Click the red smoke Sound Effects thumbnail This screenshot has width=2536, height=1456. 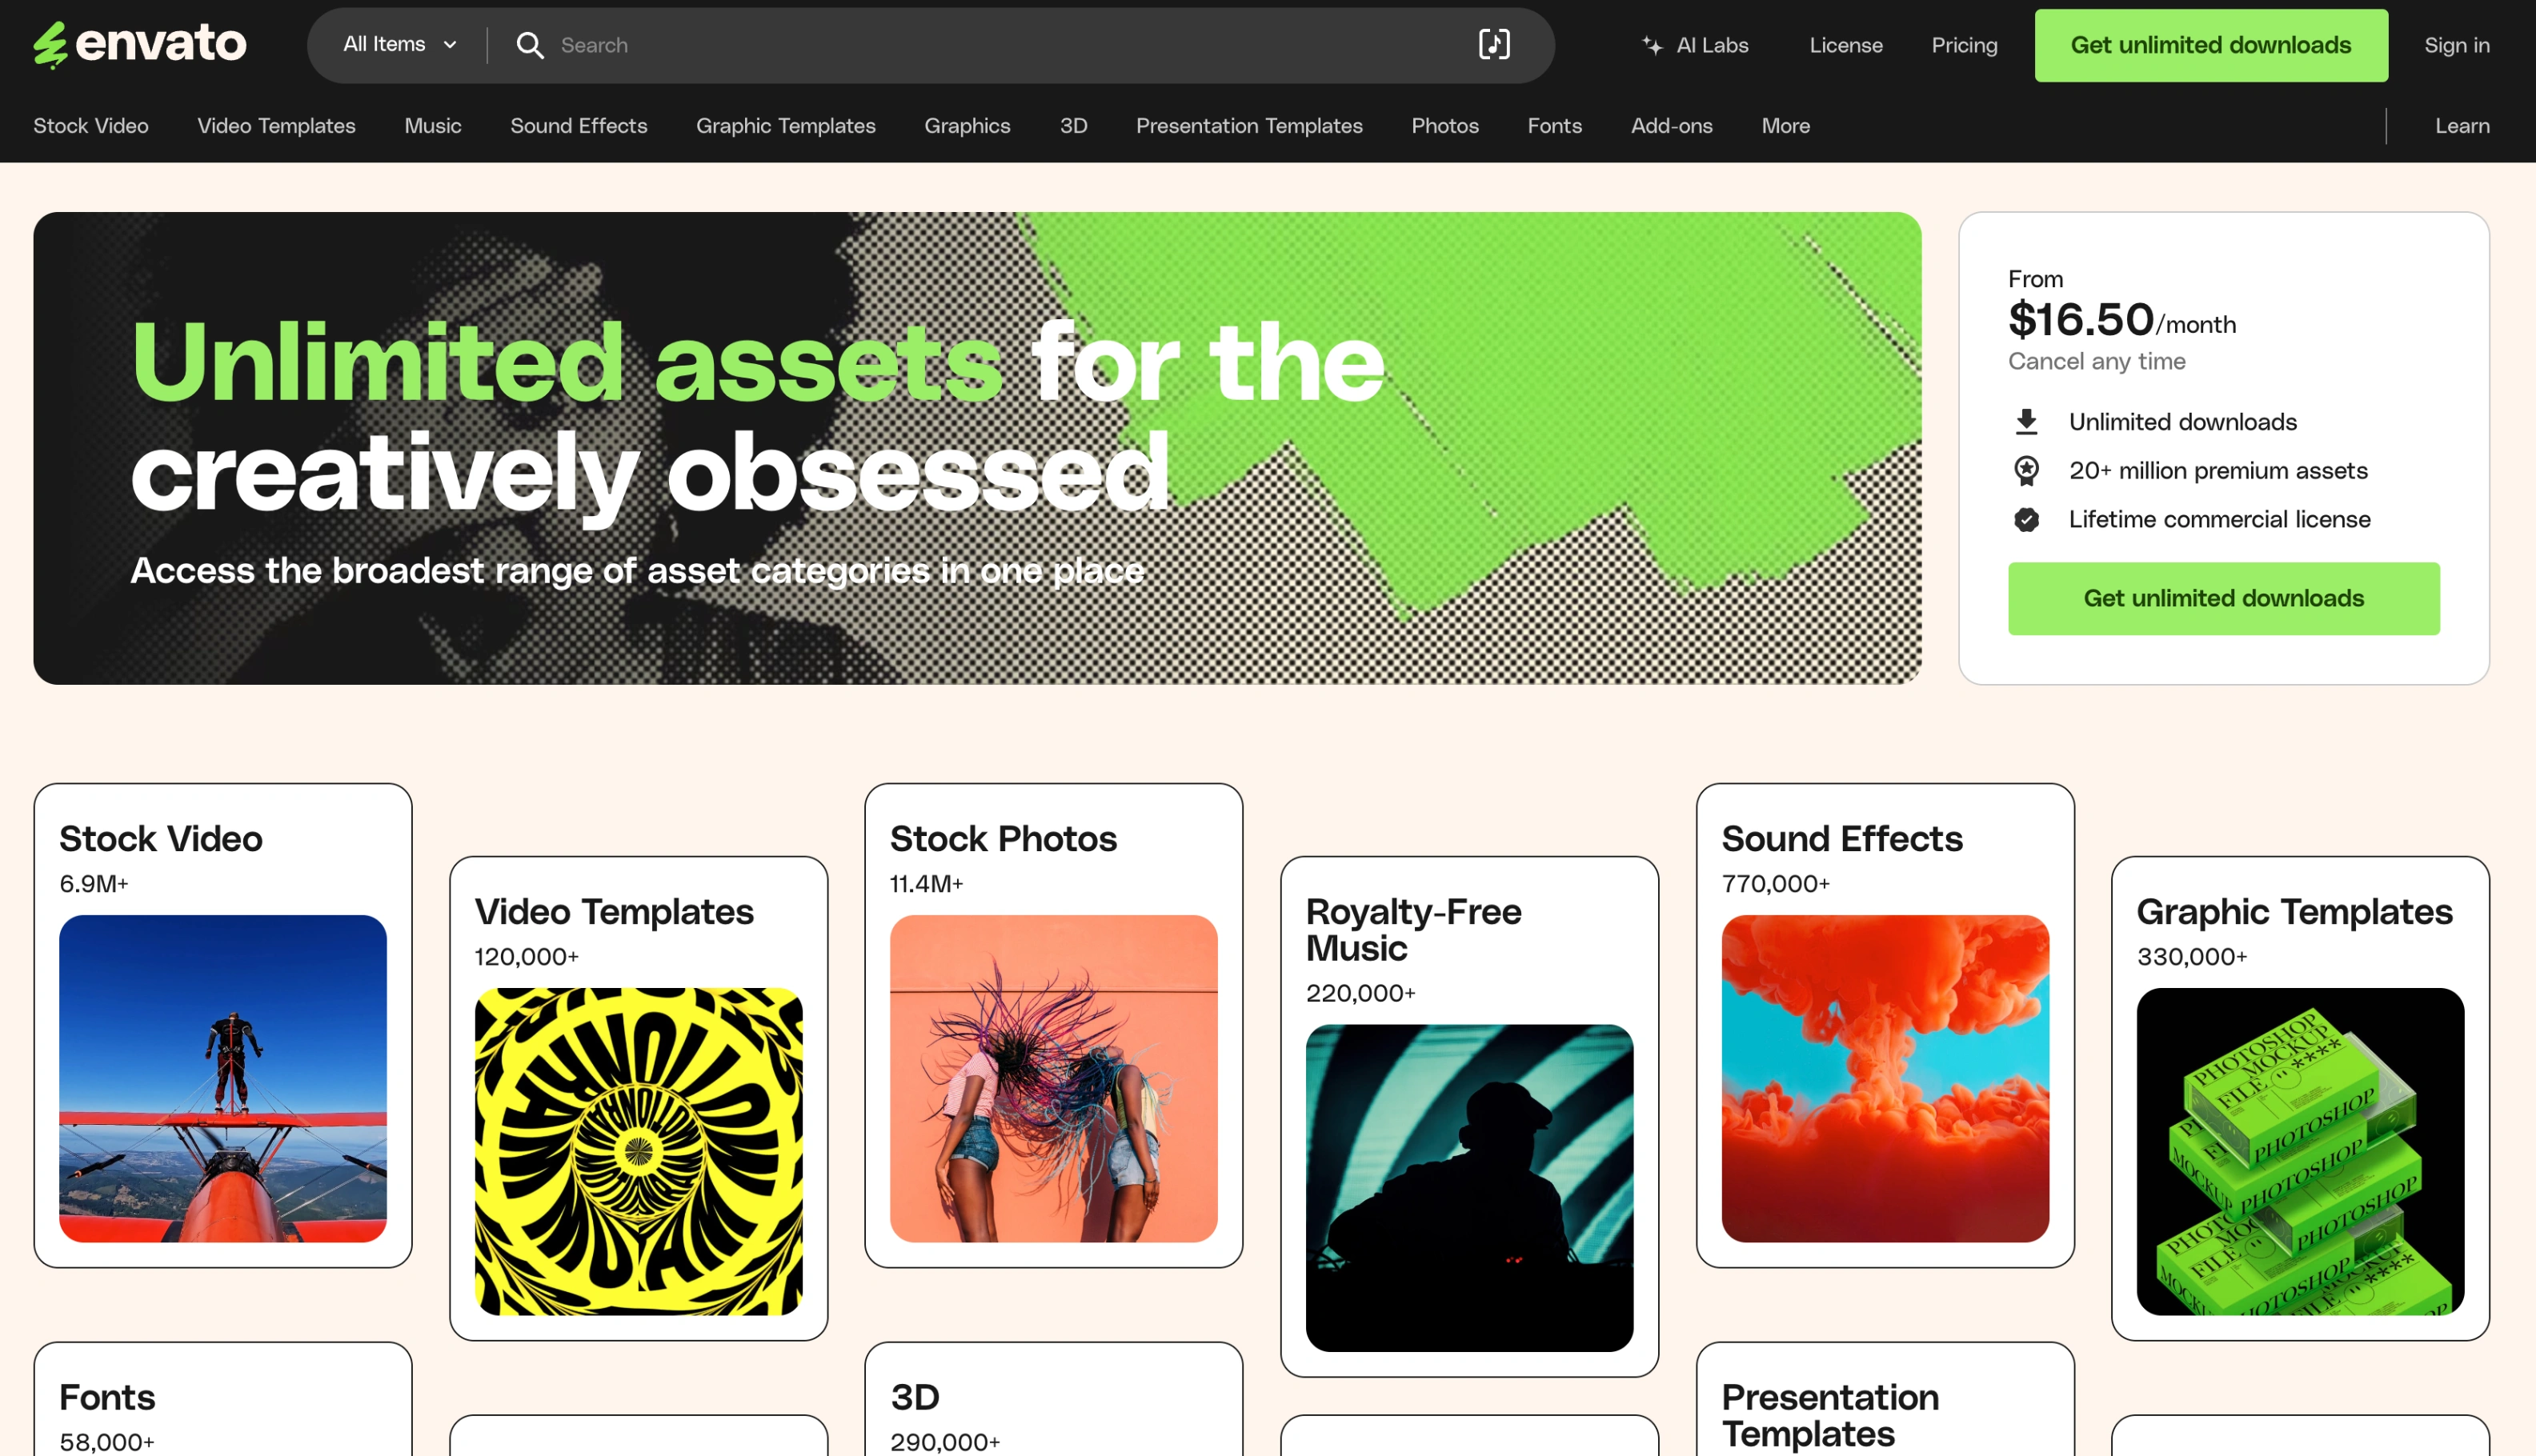click(x=1885, y=1078)
